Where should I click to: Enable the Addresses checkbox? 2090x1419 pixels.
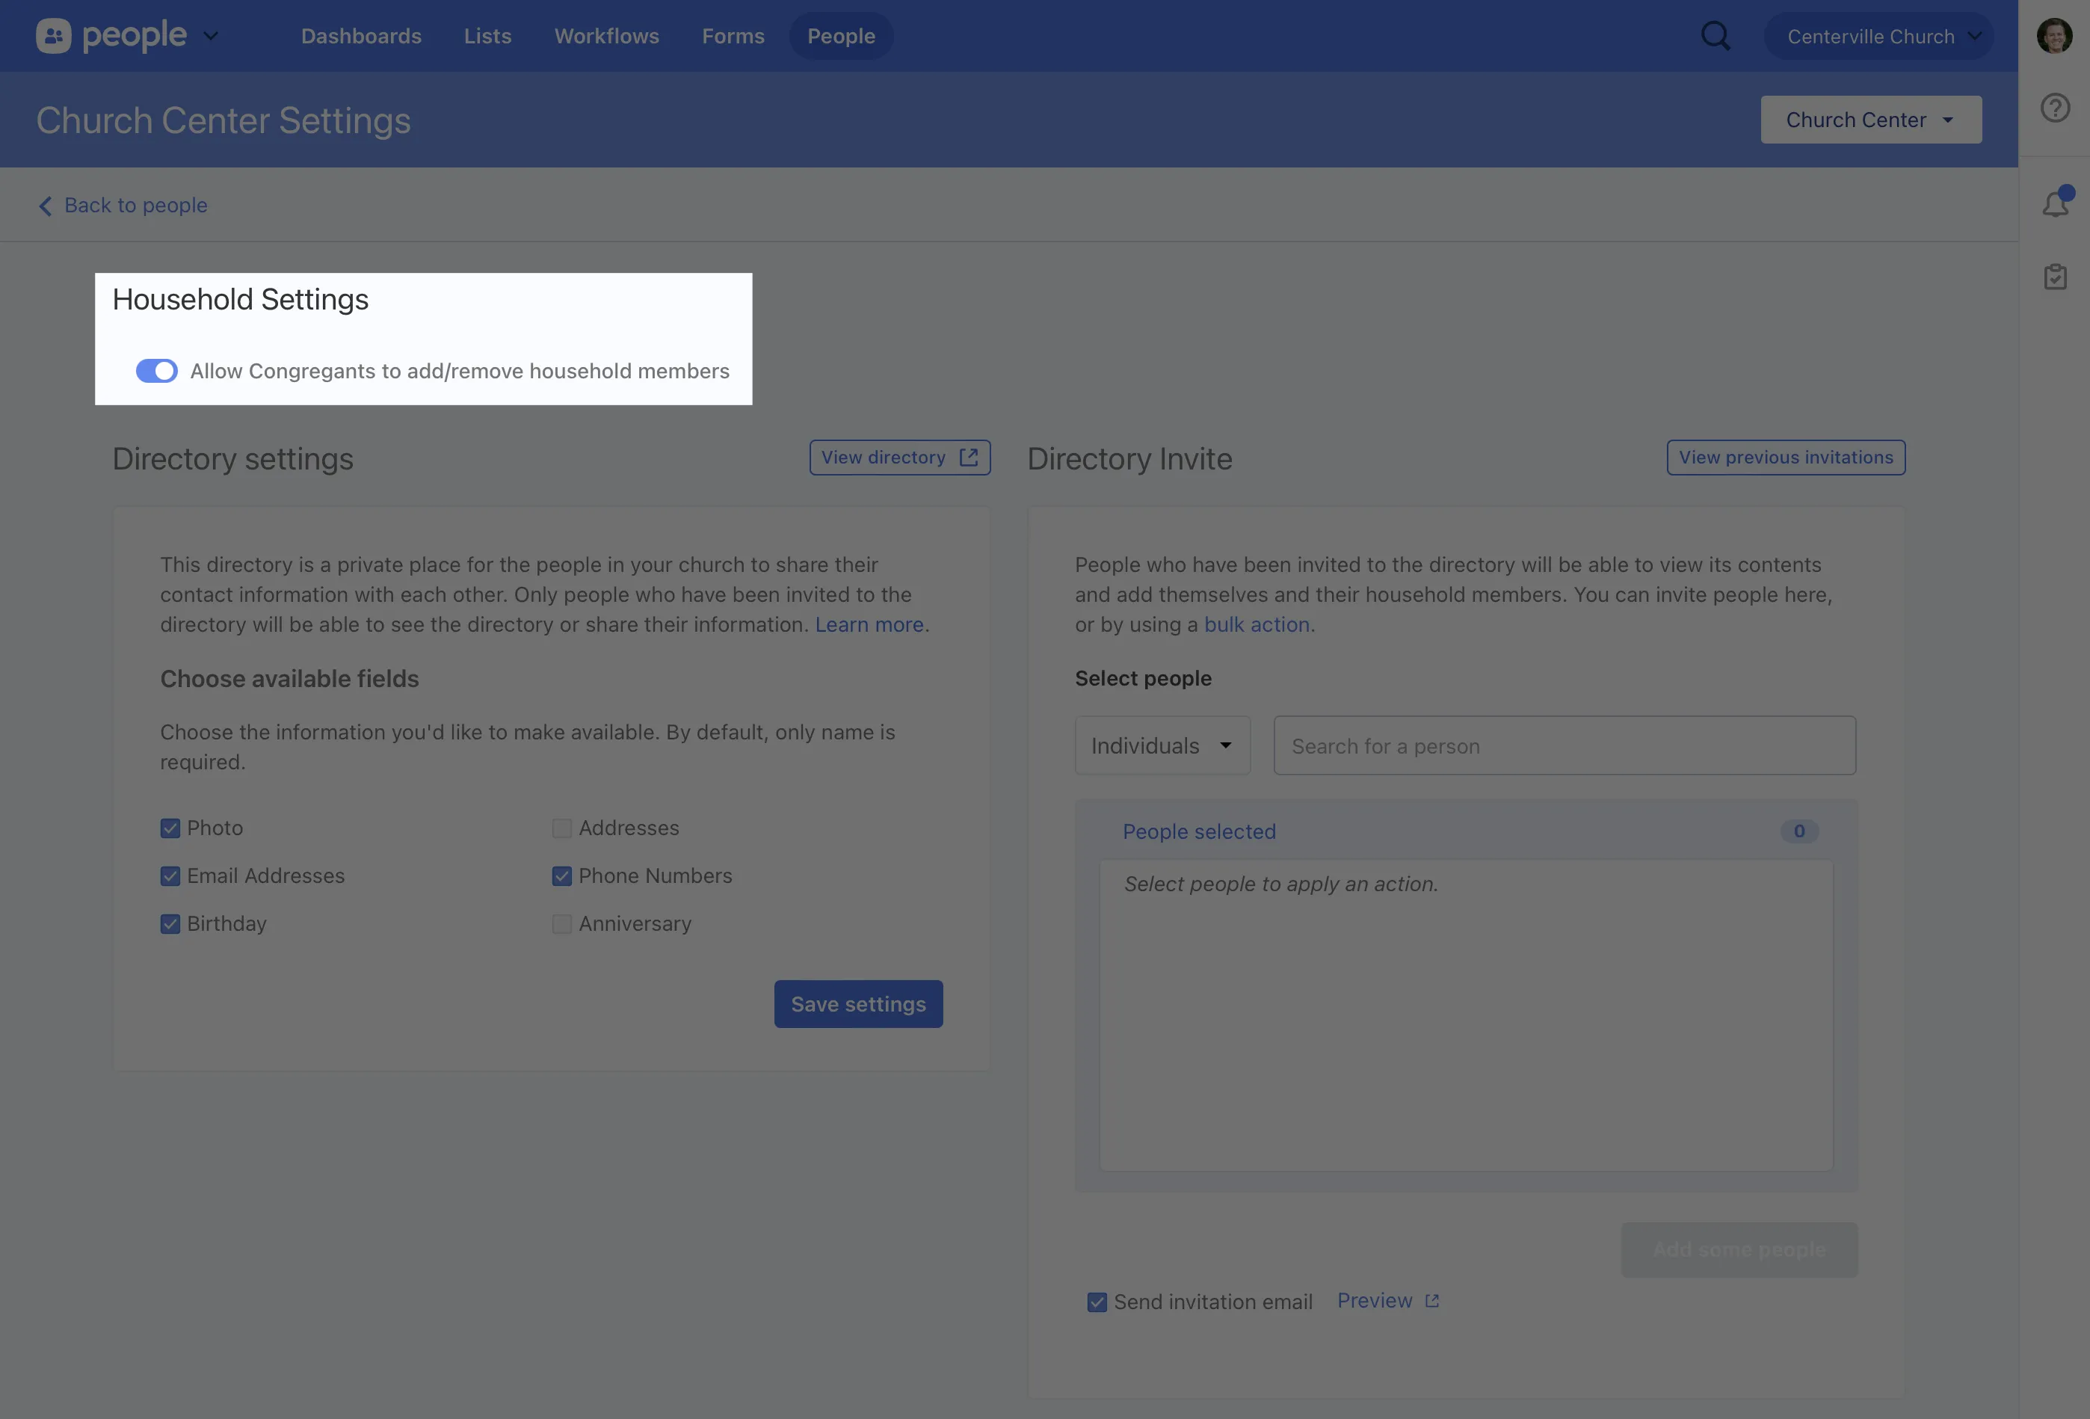coord(562,828)
